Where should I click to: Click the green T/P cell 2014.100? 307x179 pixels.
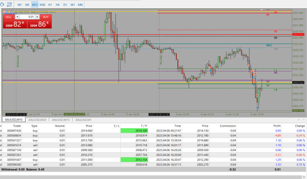click(134, 131)
